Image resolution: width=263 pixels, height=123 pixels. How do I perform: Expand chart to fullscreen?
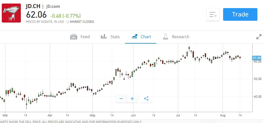click(x=259, y=37)
